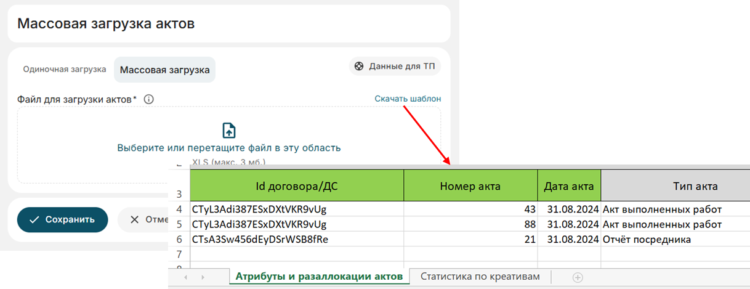Image resolution: width=750 pixels, height=289 pixels.
Task: Click the "Скачать шаблон" link
Action: 408,99
